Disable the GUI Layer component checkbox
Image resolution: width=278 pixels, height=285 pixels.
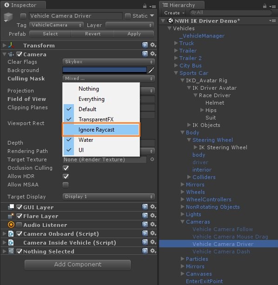pyautogui.click(x=19, y=207)
